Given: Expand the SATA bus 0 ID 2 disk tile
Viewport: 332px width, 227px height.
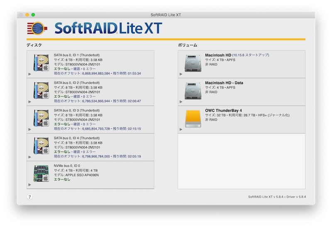Looking at the screenshot, I should click(x=29, y=101).
